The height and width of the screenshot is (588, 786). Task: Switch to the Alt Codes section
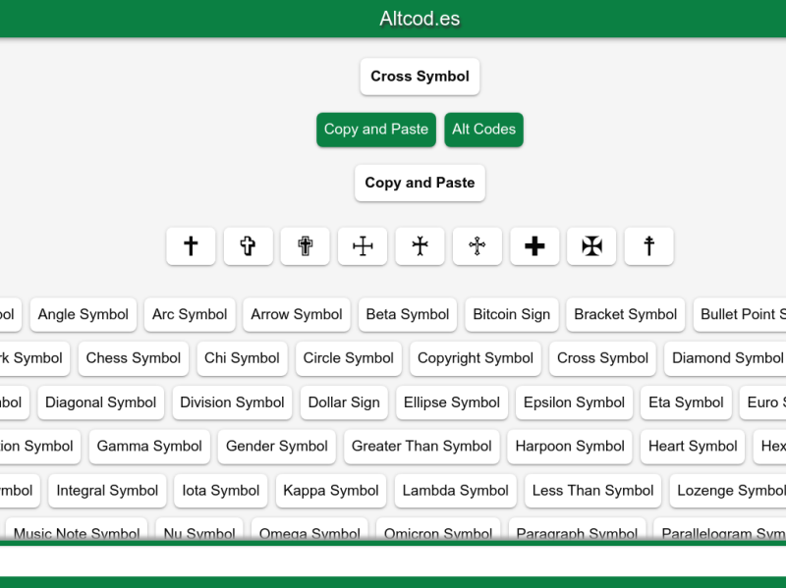(x=483, y=129)
